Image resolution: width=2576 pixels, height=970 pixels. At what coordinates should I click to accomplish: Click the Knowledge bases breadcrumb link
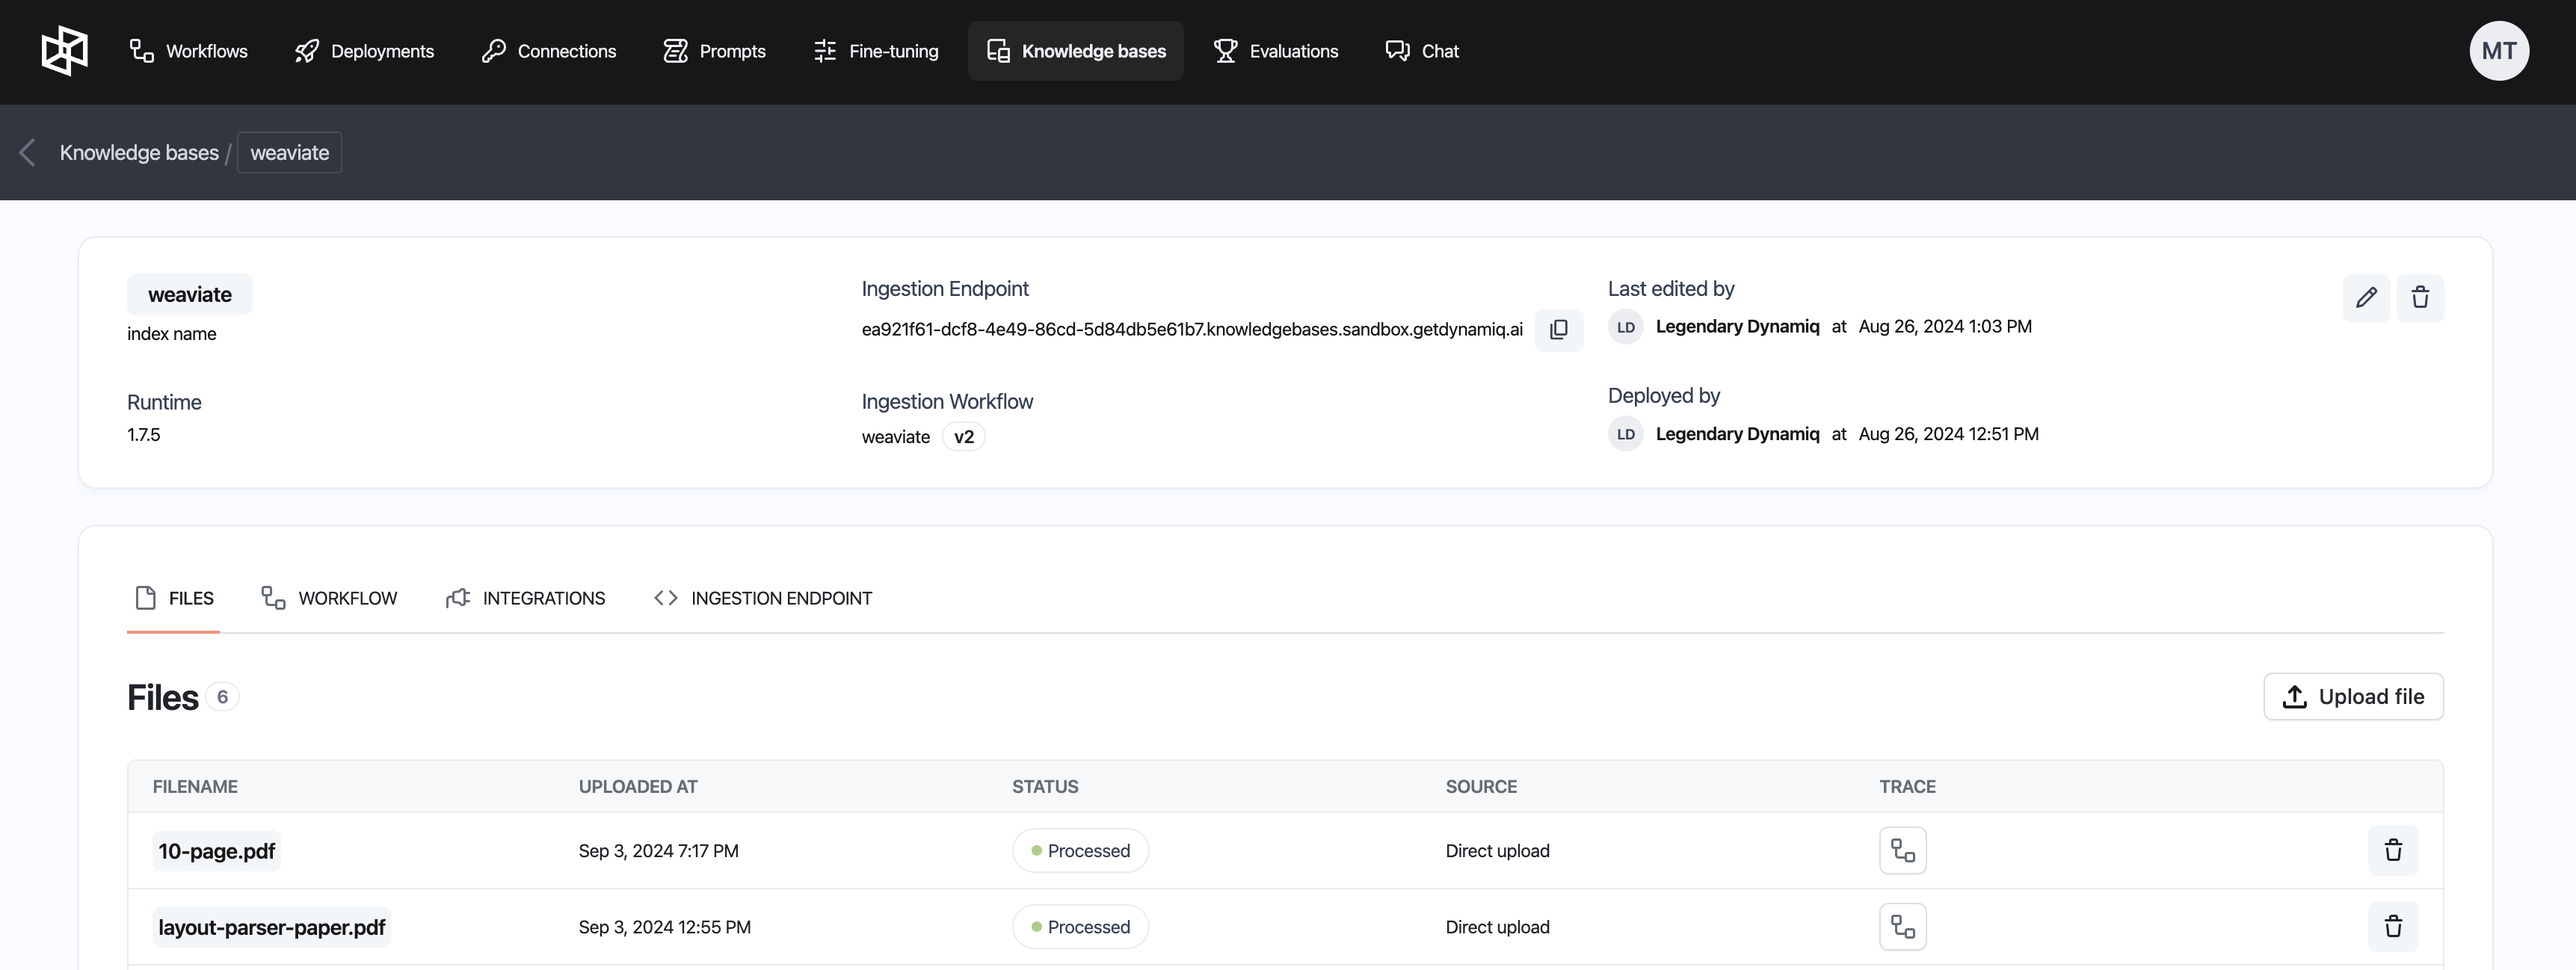click(139, 153)
